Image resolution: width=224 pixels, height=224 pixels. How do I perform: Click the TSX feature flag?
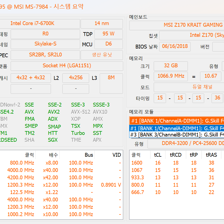pyautogui.click(x=75, y=126)
